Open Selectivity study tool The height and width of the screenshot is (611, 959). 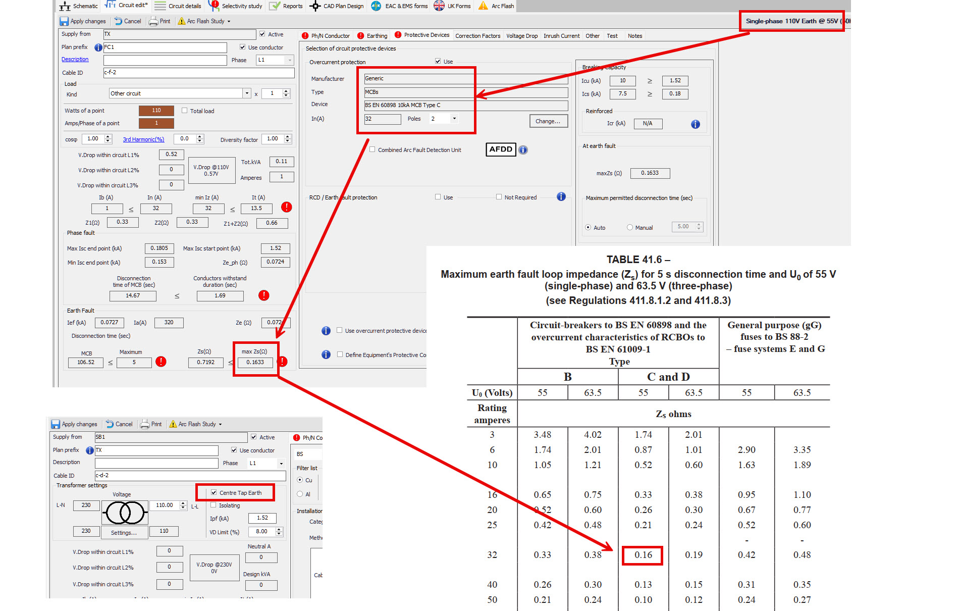tap(214, 6)
